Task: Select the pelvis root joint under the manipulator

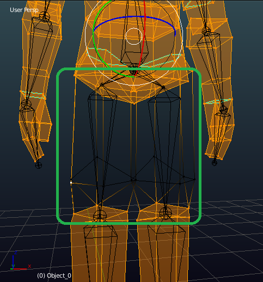Action: (134, 72)
